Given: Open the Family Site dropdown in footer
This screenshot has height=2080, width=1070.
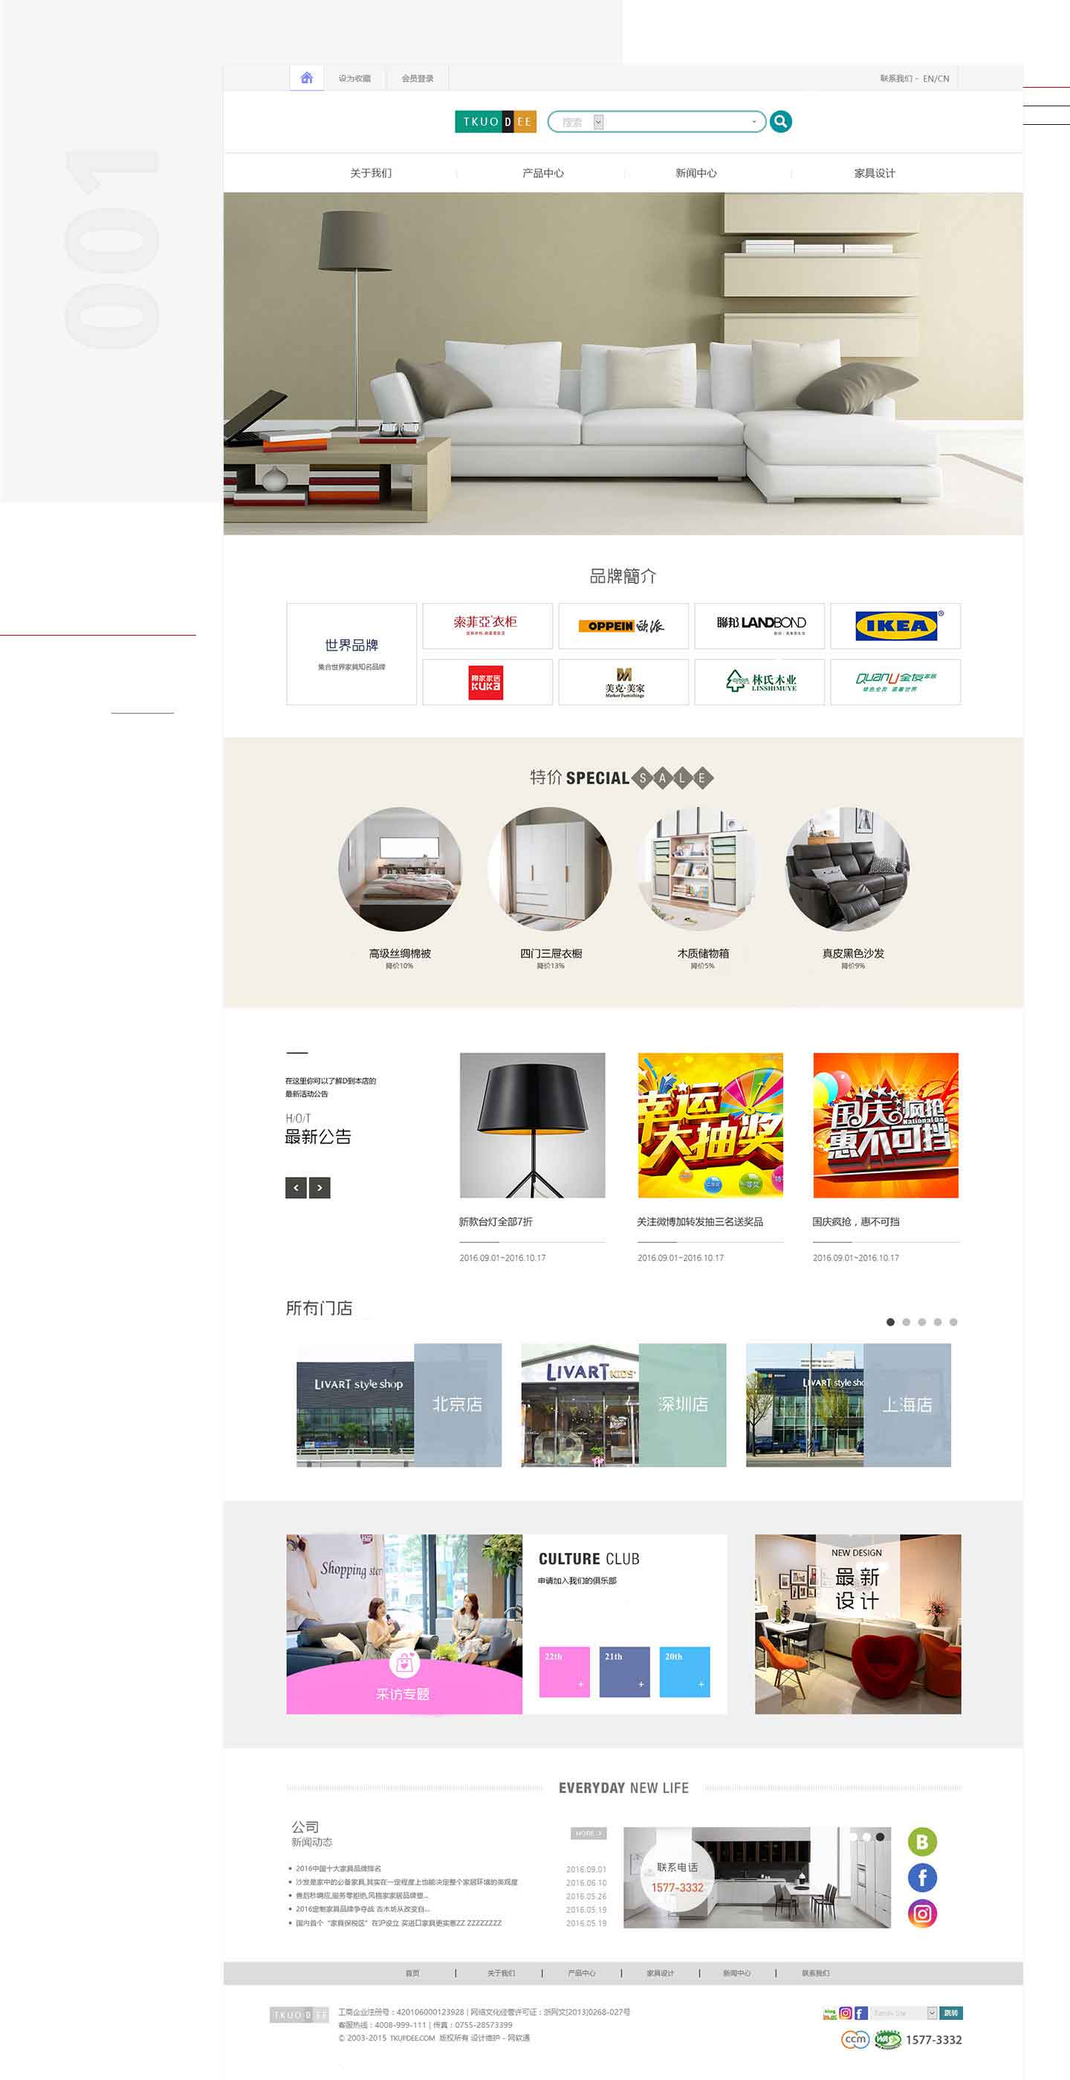Looking at the screenshot, I should (x=904, y=2013).
